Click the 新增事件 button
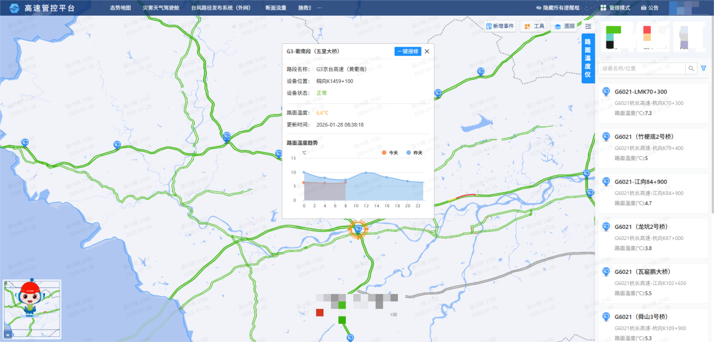 point(499,26)
